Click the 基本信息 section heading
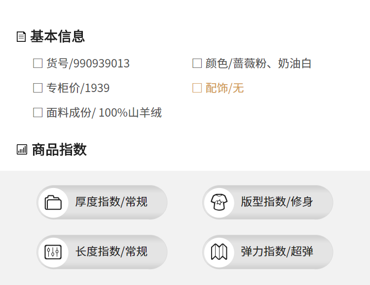 57,36
